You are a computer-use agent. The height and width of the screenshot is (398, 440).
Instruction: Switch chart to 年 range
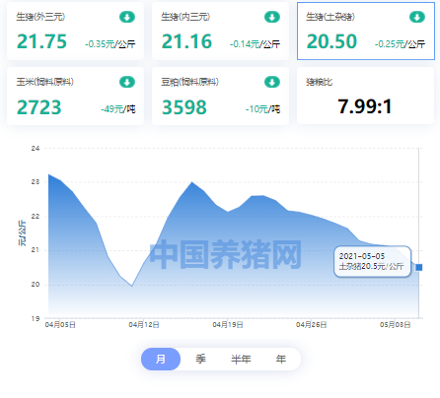[x=281, y=359]
